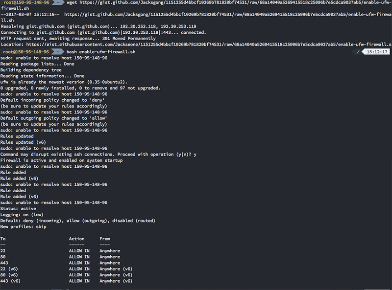392x290 pixels.
Task: Click the green checkmark status icon
Action: click(358, 52)
